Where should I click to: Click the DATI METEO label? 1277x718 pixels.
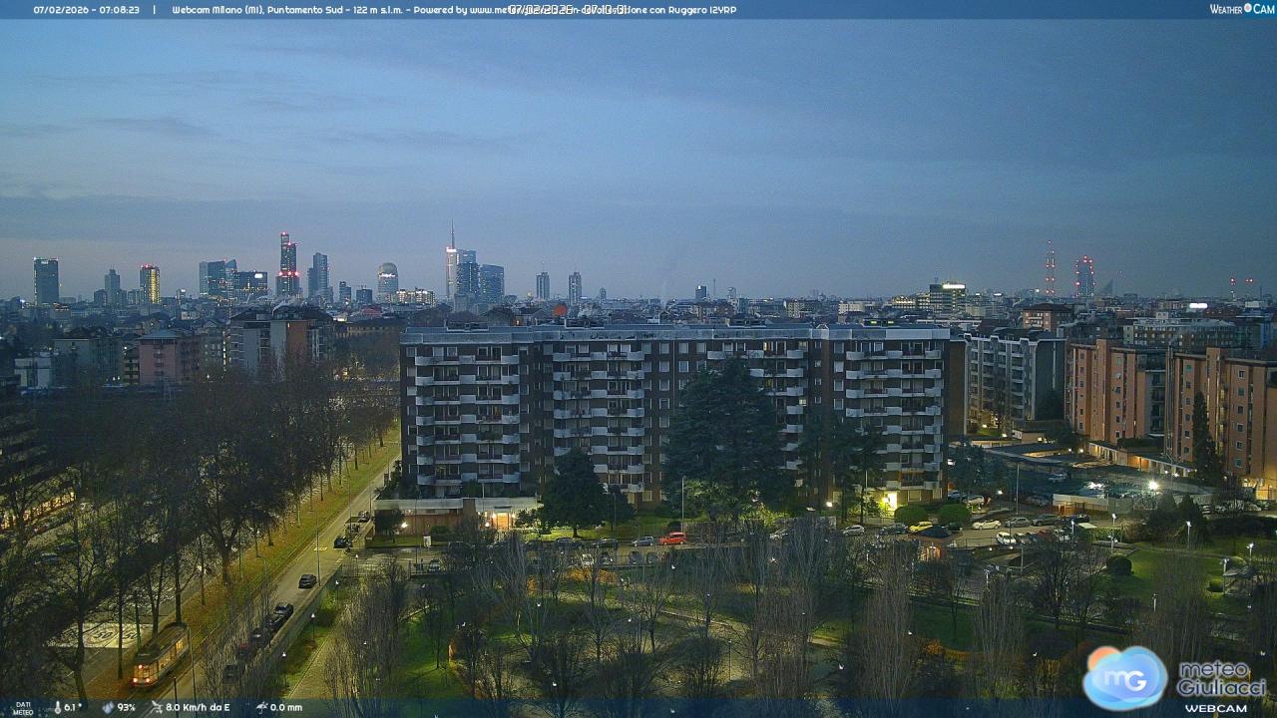click(22, 708)
